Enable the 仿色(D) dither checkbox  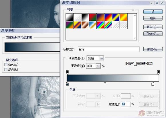pos(6,65)
